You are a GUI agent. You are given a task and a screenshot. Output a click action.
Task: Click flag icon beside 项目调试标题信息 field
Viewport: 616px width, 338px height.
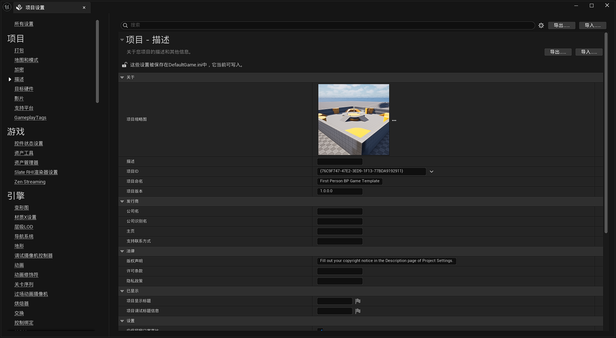pos(358,311)
